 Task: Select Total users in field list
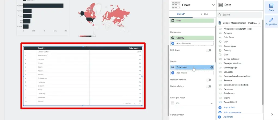point(229,93)
